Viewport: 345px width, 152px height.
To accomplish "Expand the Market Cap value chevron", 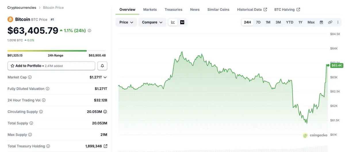I will [x=105, y=77].
